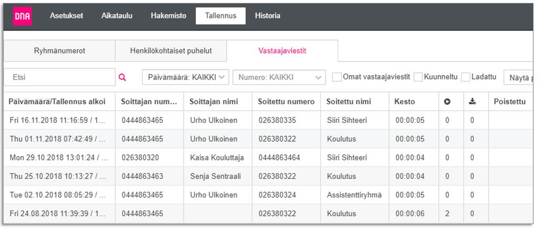
Task: Click the Poistettu column header
Action: point(511,101)
